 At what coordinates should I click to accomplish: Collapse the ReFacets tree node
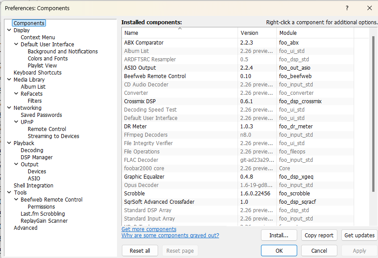pyautogui.click(x=16, y=93)
